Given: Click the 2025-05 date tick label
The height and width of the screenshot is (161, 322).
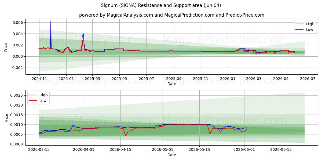Looking at the screenshot, I should 119,79.
